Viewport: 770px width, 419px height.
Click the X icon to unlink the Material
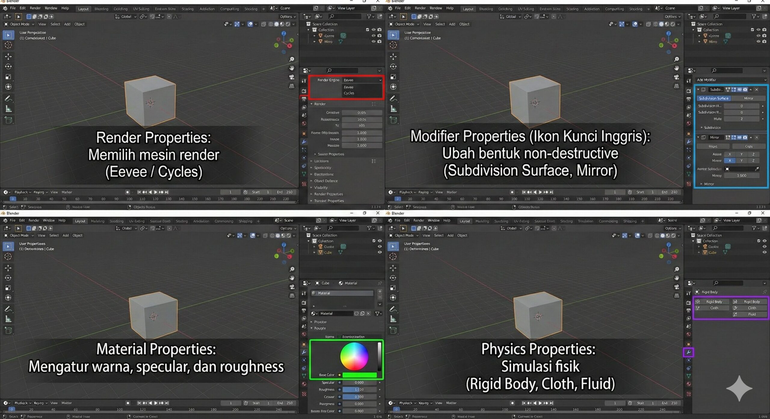(x=368, y=313)
